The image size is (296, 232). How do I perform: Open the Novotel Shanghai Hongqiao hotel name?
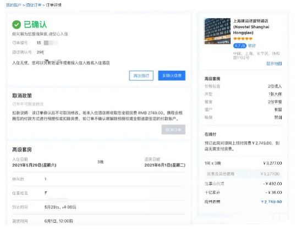click(251, 27)
